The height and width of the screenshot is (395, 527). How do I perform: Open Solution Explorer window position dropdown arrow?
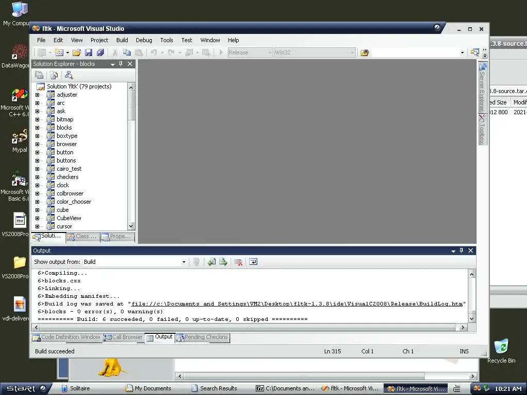[x=113, y=64]
